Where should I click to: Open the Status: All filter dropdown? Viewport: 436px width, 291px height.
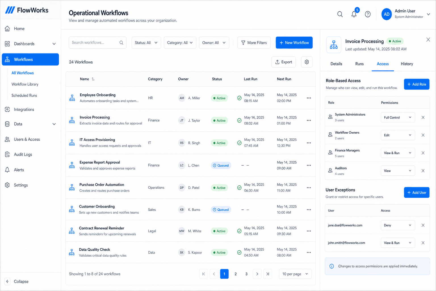pyautogui.click(x=146, y=43)
